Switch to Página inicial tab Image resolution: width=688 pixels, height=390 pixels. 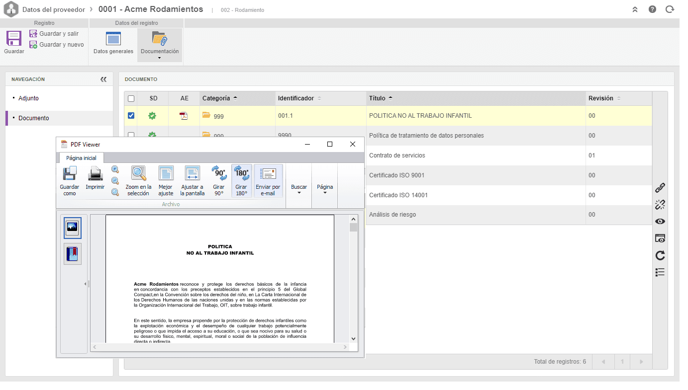click(x=82, y=158)
